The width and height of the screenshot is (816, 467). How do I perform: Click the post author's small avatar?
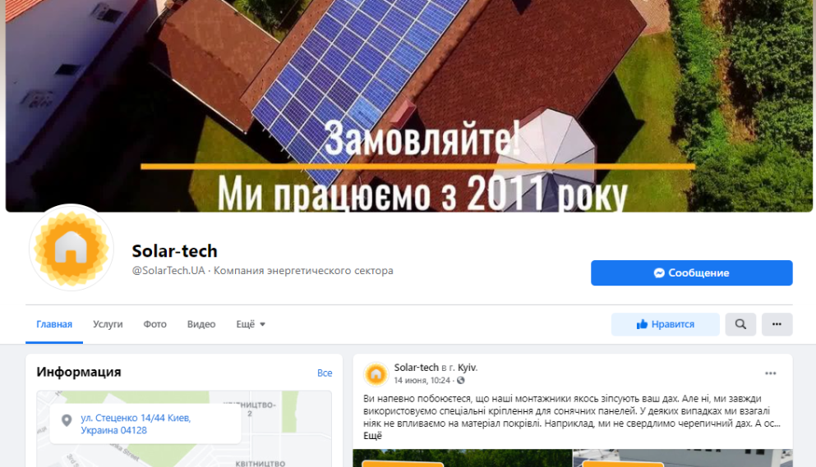376,374
